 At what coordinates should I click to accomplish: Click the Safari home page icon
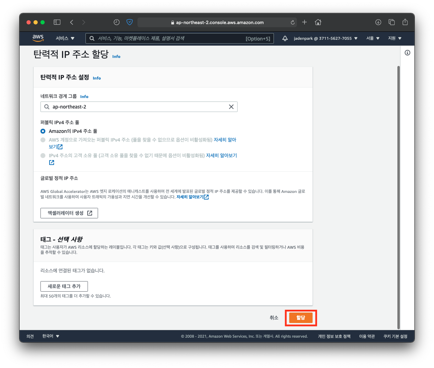[x=318, y=22]
